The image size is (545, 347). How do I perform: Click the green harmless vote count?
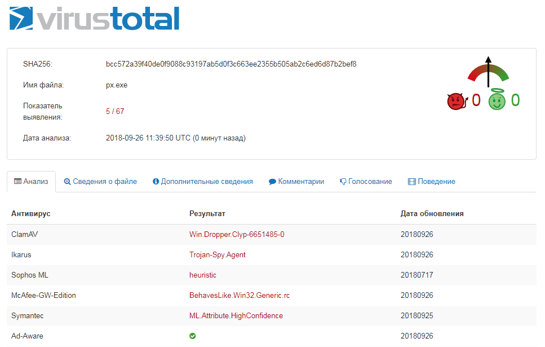coord(516,100)
